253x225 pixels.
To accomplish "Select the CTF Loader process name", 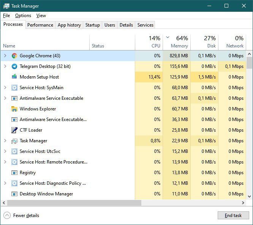I will pos(31,130).
